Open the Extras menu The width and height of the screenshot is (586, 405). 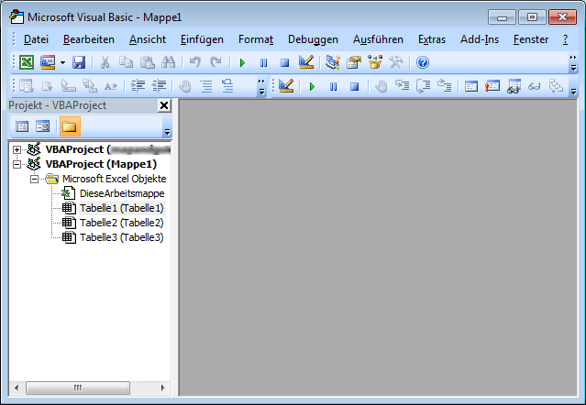432,39
